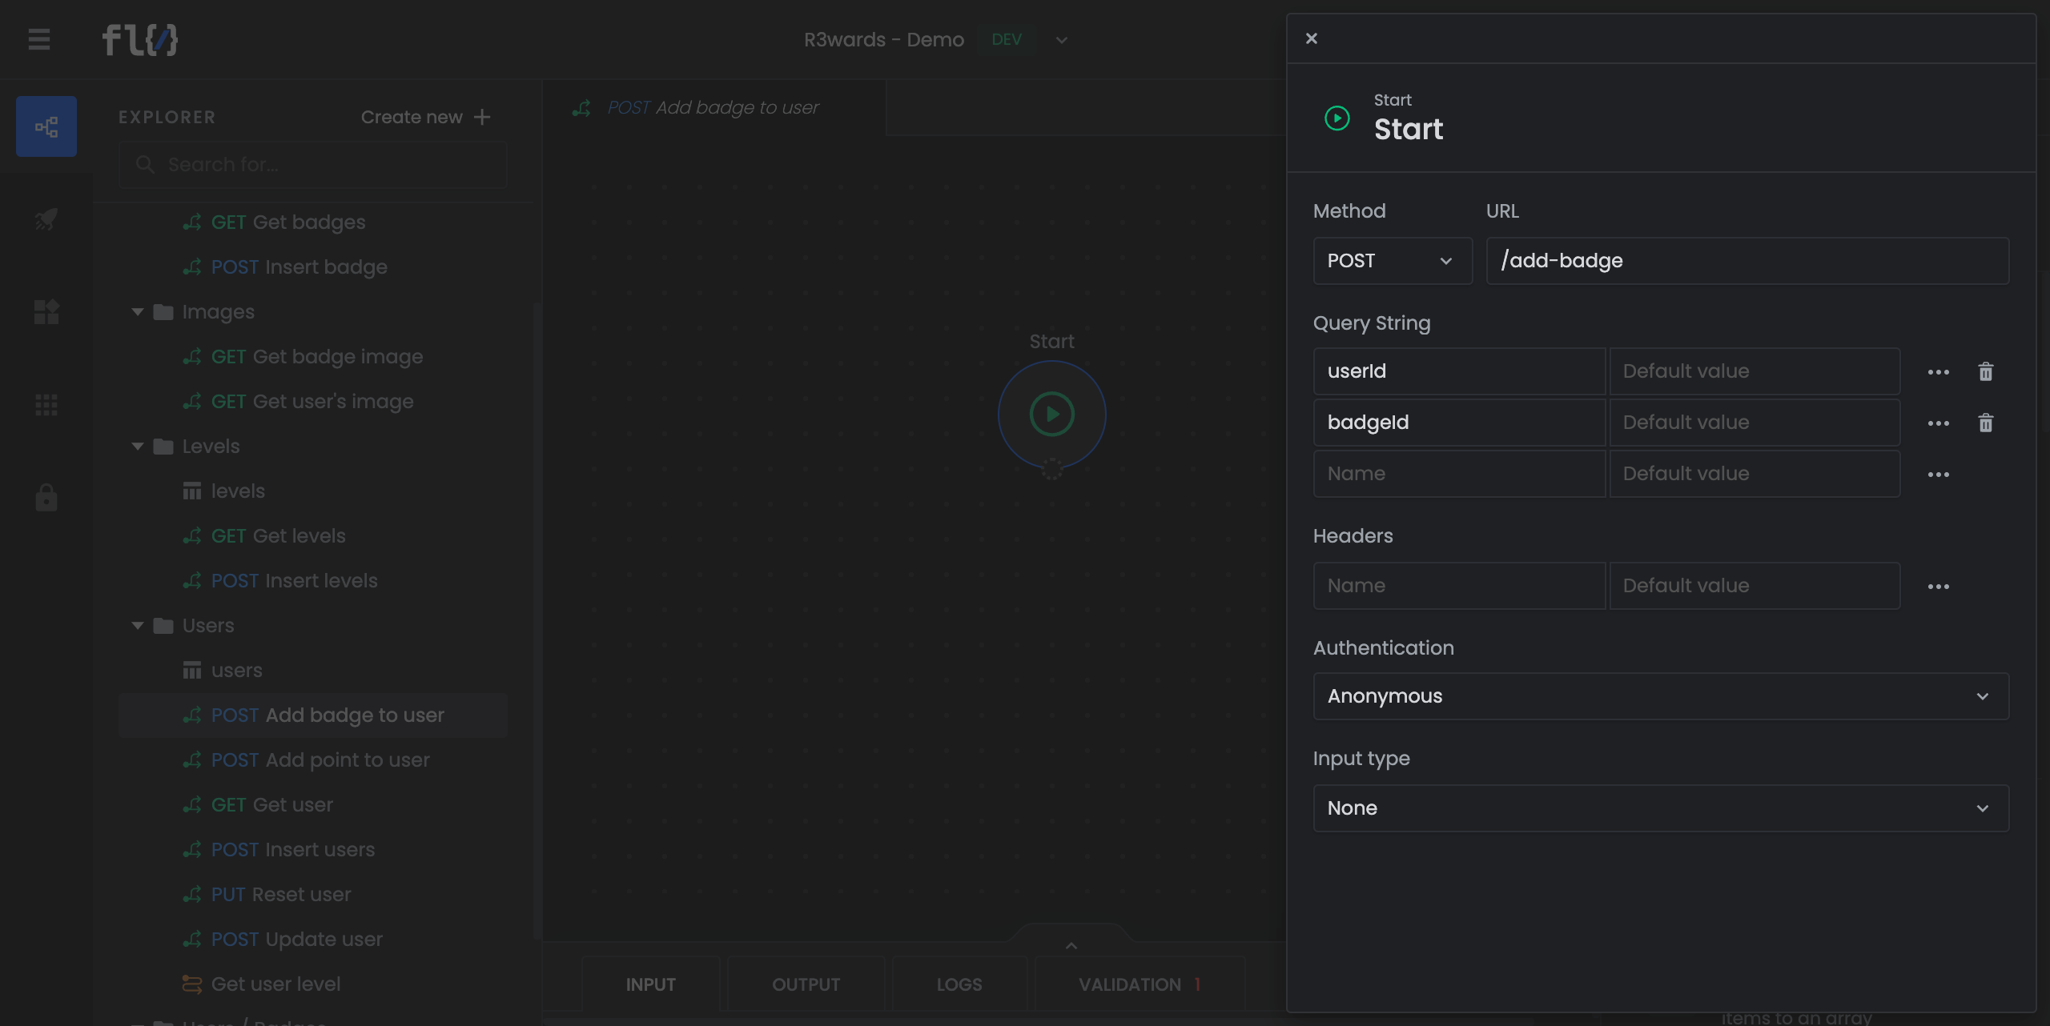Collapse the Images folder

(x=138, y=312)
